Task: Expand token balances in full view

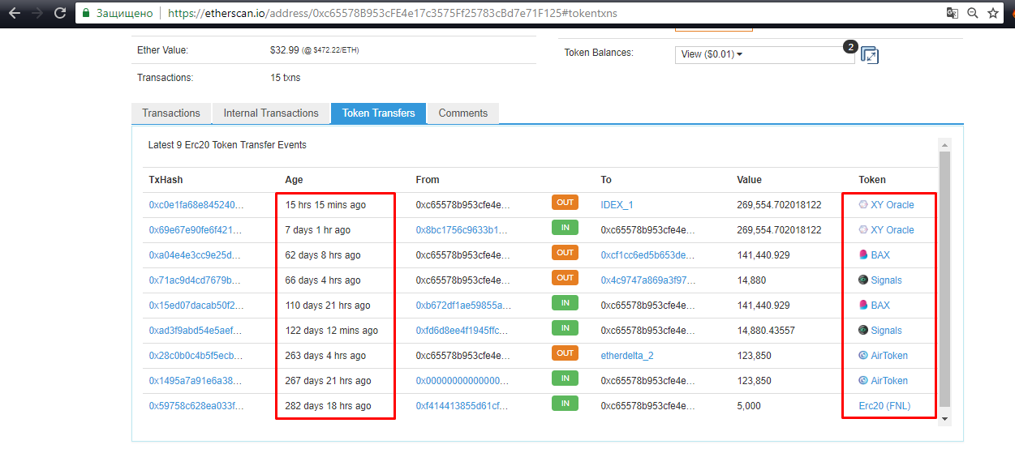Action: (x=869, y=55)
